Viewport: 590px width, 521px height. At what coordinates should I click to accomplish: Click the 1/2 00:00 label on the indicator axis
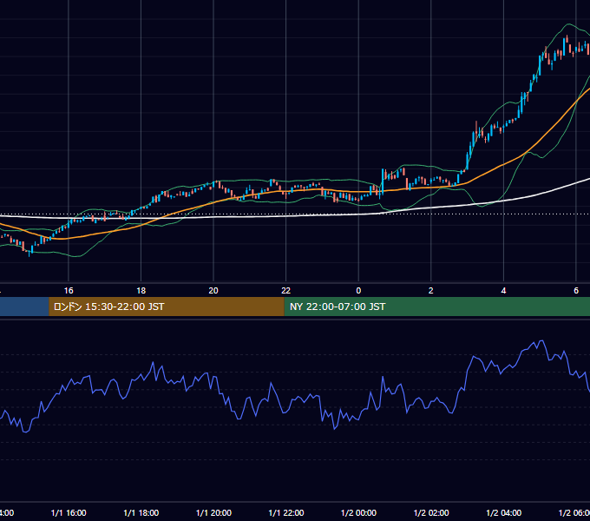point(358,513)
